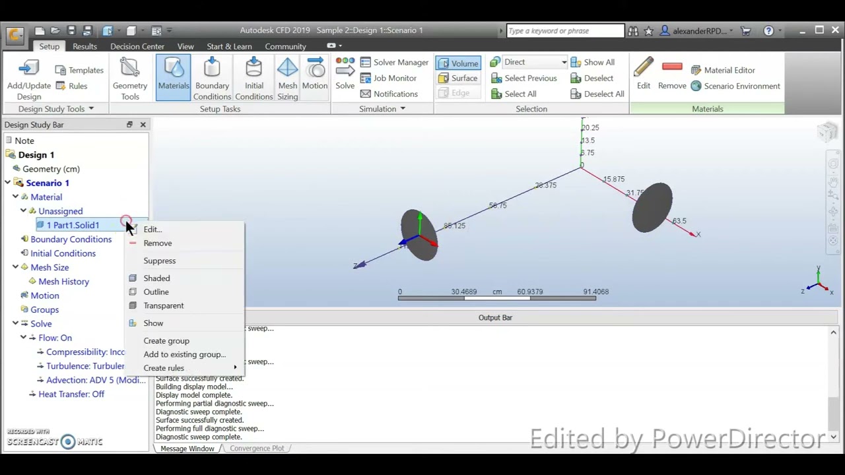The height and width of the screenshot is (475, 845).
Task: Collapse the Unassigned tree node
Action: click(x=23, y=211)
